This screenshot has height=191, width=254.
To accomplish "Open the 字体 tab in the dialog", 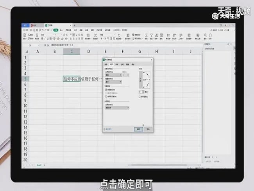I will [116, 65].
